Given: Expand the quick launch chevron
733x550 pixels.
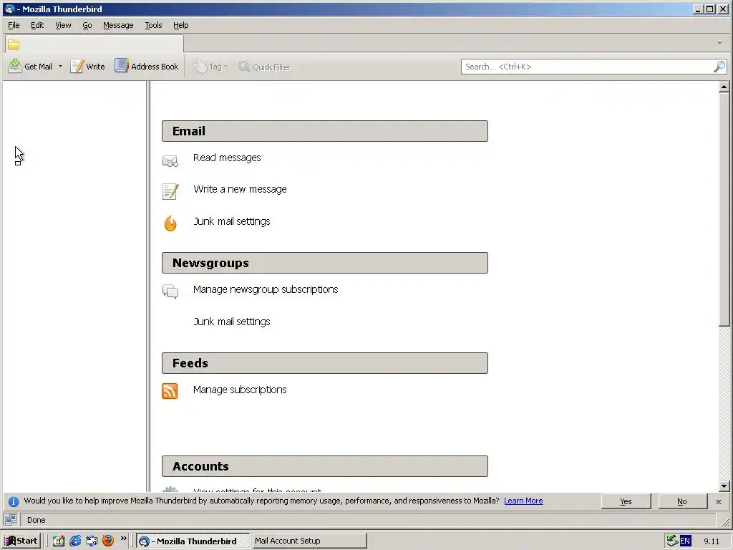Looking at the screenshot, I should [123, 539].
